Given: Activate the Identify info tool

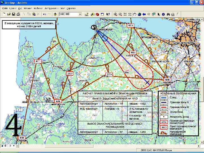Looking at the screenshot, I should pos(163,14).
